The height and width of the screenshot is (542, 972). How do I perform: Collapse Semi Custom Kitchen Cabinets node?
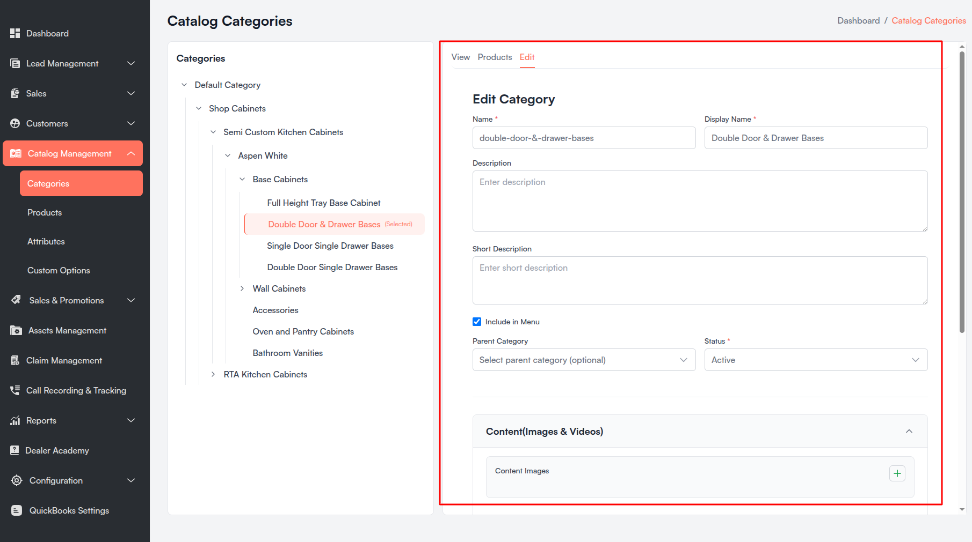click(x=213, y=132)
